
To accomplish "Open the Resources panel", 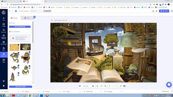I will click(x=4, y=31).
